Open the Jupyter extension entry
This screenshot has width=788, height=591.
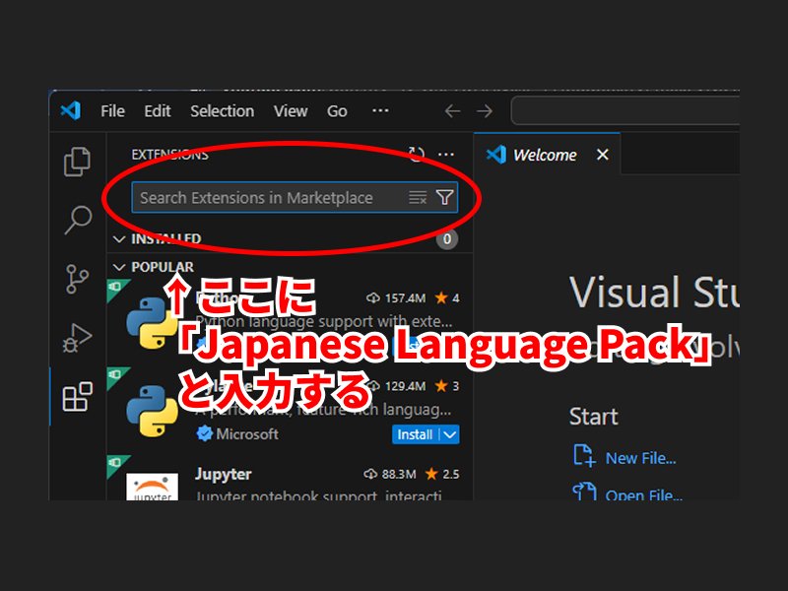[290, 480]
